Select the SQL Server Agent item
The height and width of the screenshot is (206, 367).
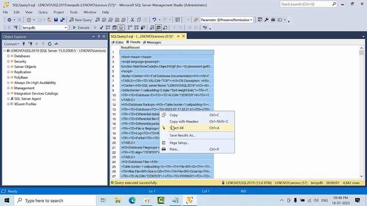(28, 99)
